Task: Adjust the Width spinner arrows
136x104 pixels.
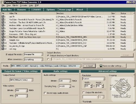Action: tap(91, 86)
